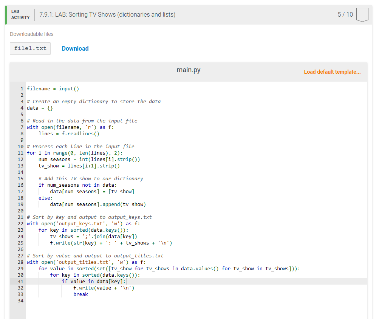Click the completion pennant icon near the score
This screenshot has width=379, height=319.
point(362,14)
